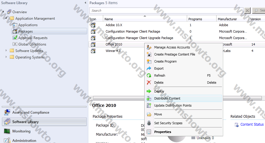Click the Winrar 4.1 package icon

93,51
